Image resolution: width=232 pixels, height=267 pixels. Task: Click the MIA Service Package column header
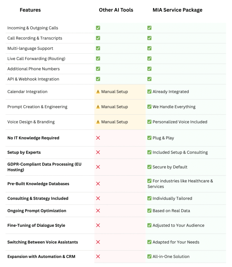coord(178,10)
